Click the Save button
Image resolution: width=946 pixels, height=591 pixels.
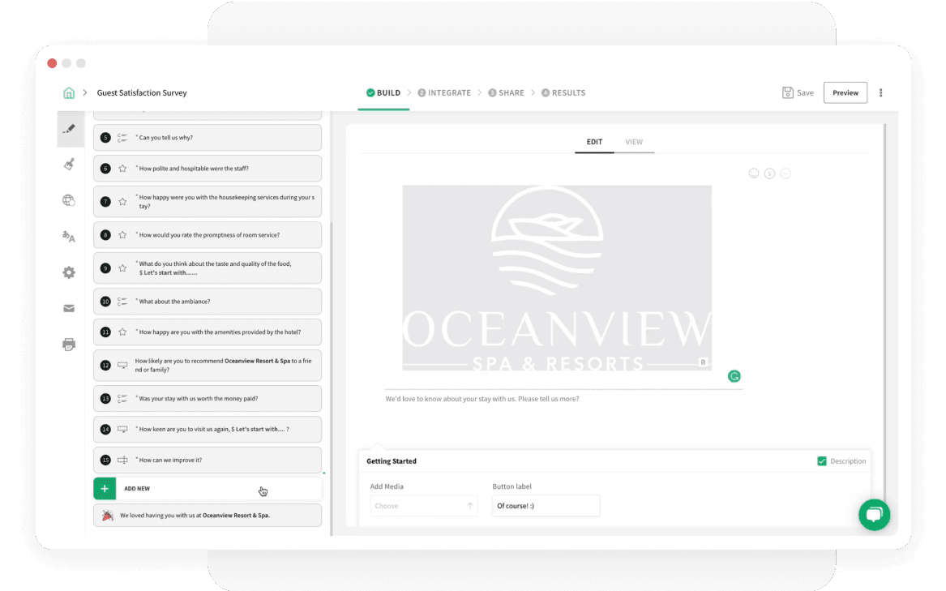pos(798,92)
